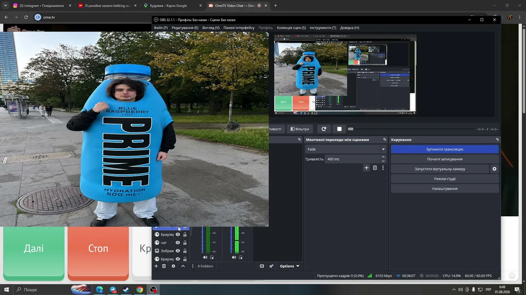Increase transition duration with up arrow
Screen dimensions: 526x295
click(x=383, y=157)
